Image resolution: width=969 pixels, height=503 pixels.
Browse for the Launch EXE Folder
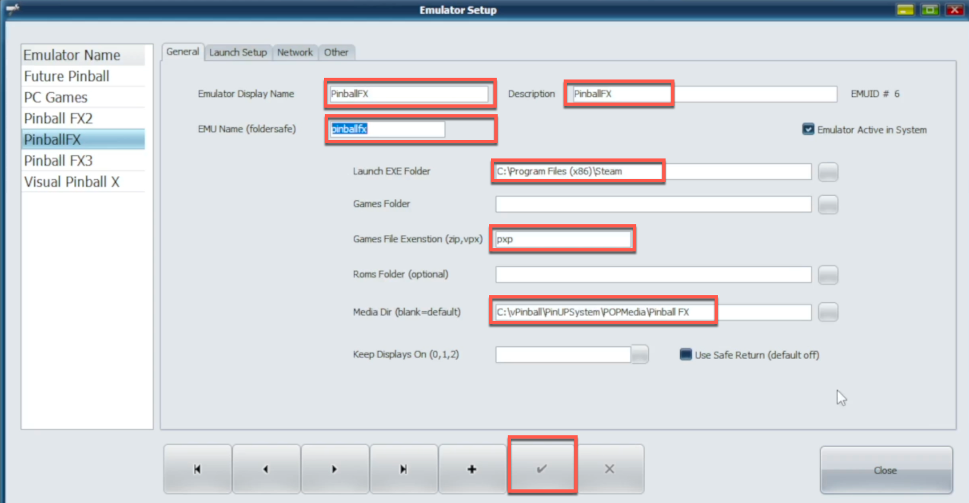point(828,172)
